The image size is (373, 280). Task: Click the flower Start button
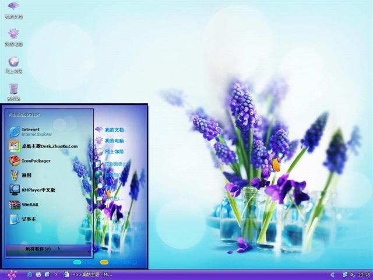click(x=12, y=275)
